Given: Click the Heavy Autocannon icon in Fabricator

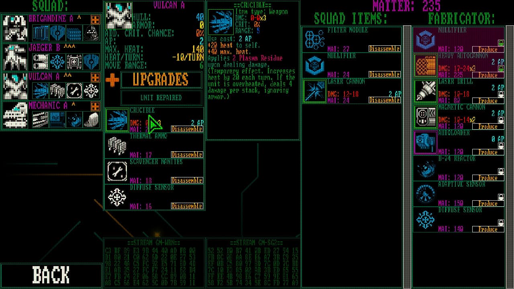Looking at the screenshot, I should (x=425, y=65).
